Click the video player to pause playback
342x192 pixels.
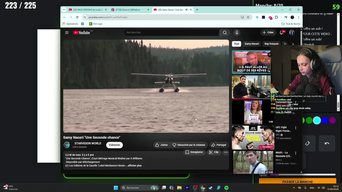[x=146, y=86]
